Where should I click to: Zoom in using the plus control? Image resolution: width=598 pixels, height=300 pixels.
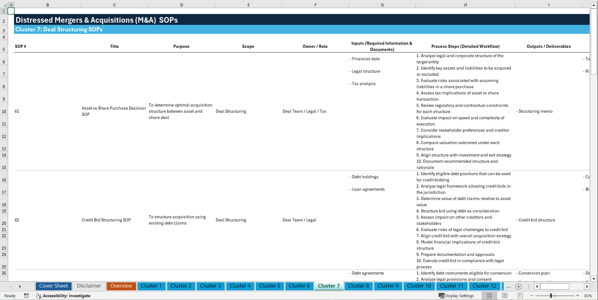pyautogui.click(x=578, y=296)
